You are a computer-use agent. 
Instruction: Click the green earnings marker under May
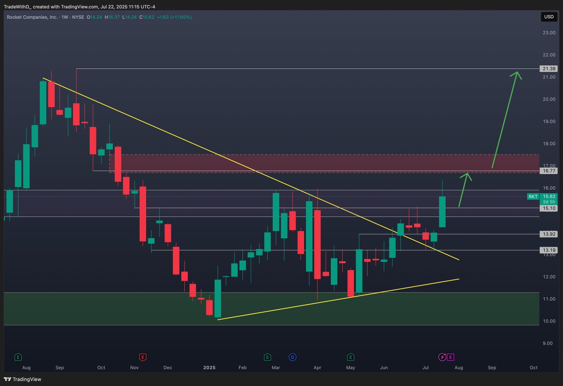350,357
